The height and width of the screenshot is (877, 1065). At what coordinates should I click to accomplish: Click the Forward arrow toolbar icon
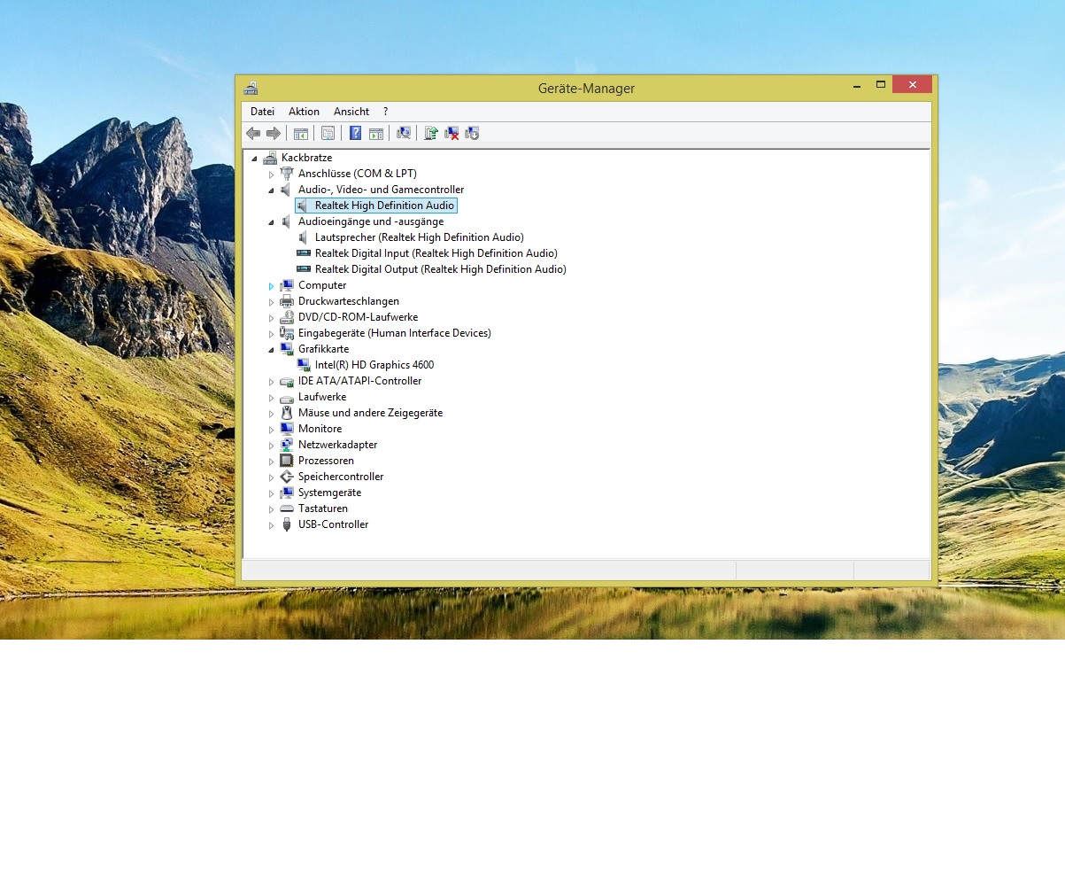click(274, 133)
